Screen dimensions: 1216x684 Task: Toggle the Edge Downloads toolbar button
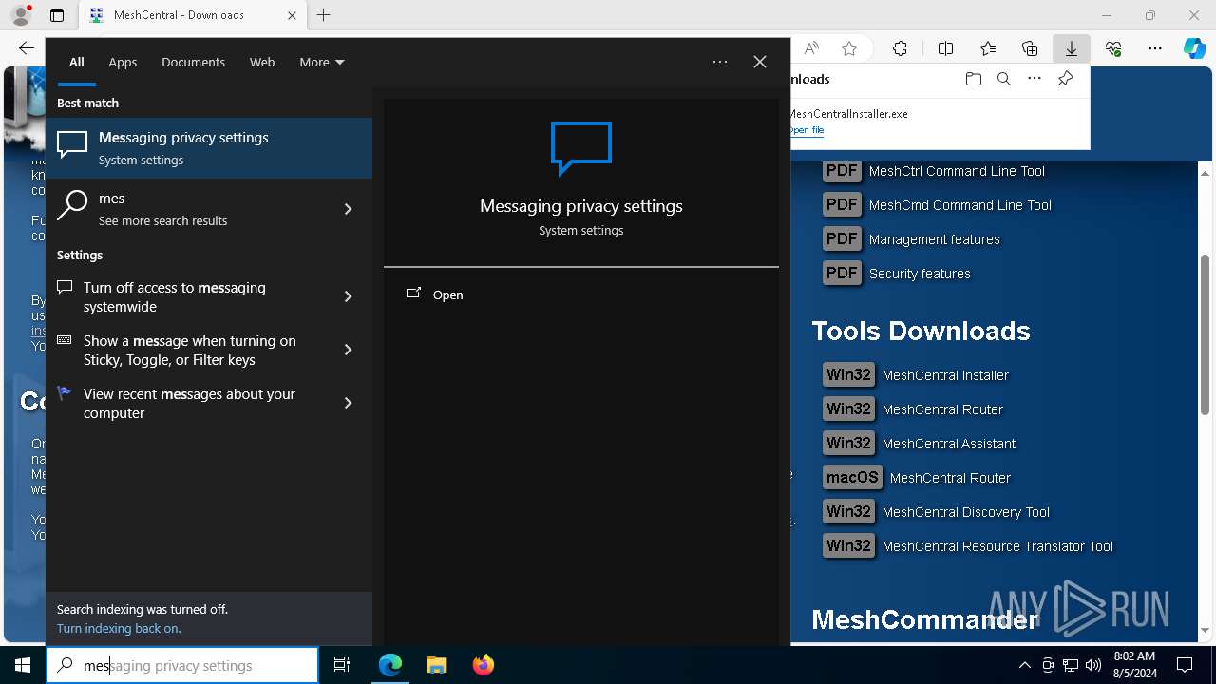(x=1072, y=48)
